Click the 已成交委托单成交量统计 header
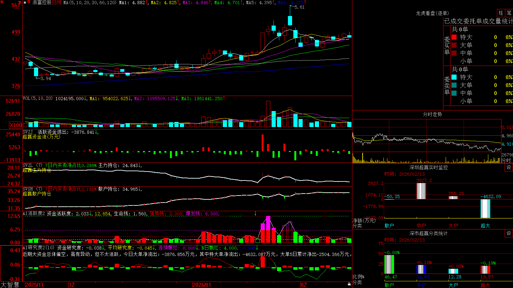Viewport: 513px width, 288px height. click(x=478, y=21)
